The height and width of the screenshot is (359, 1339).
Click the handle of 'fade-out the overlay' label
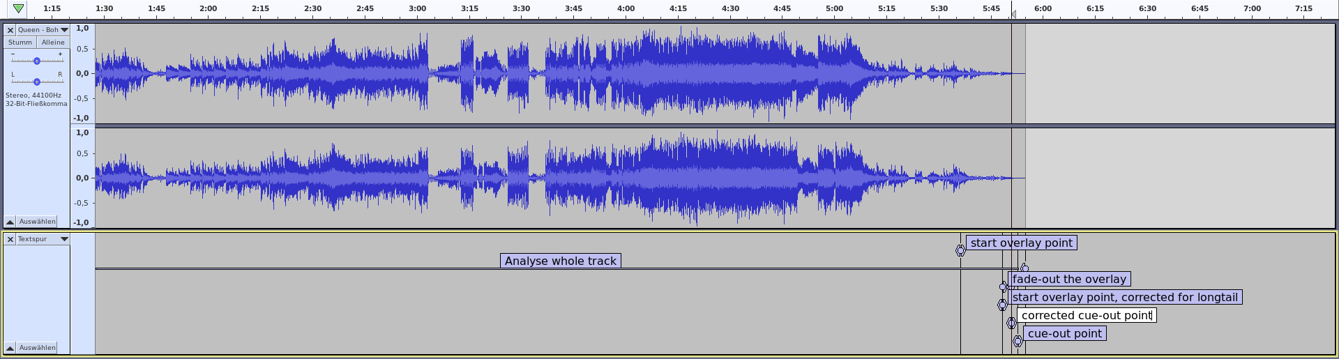pyautogui.click(x=1003, y=287)
